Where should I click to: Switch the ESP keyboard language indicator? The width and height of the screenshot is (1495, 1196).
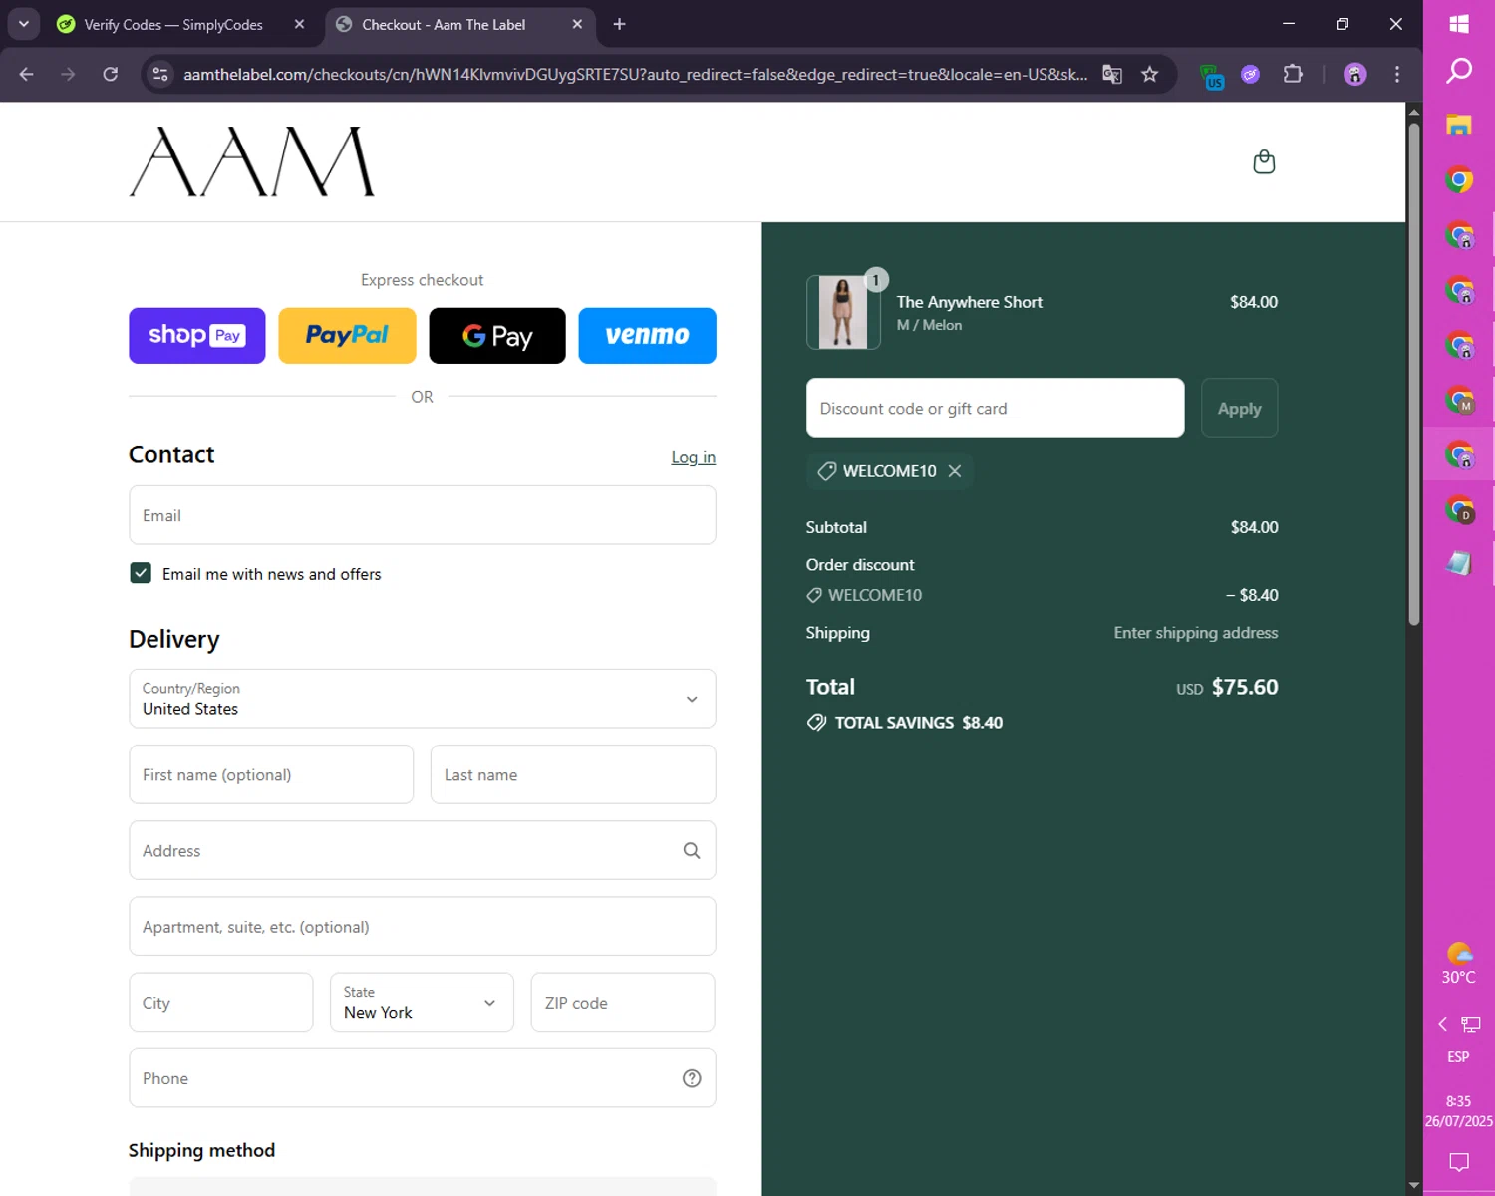(x=1458, y=1056)
